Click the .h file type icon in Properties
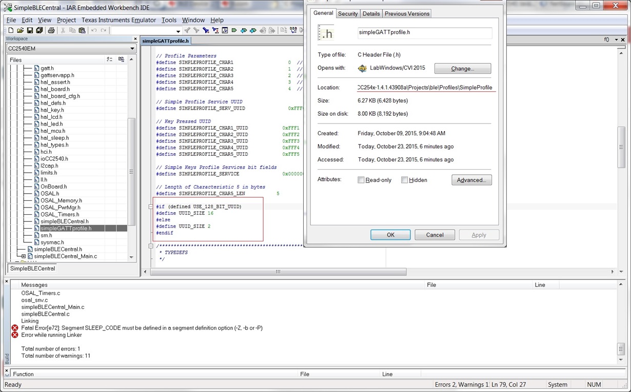The height and width of the screenshot is (392, 631). 326,33
